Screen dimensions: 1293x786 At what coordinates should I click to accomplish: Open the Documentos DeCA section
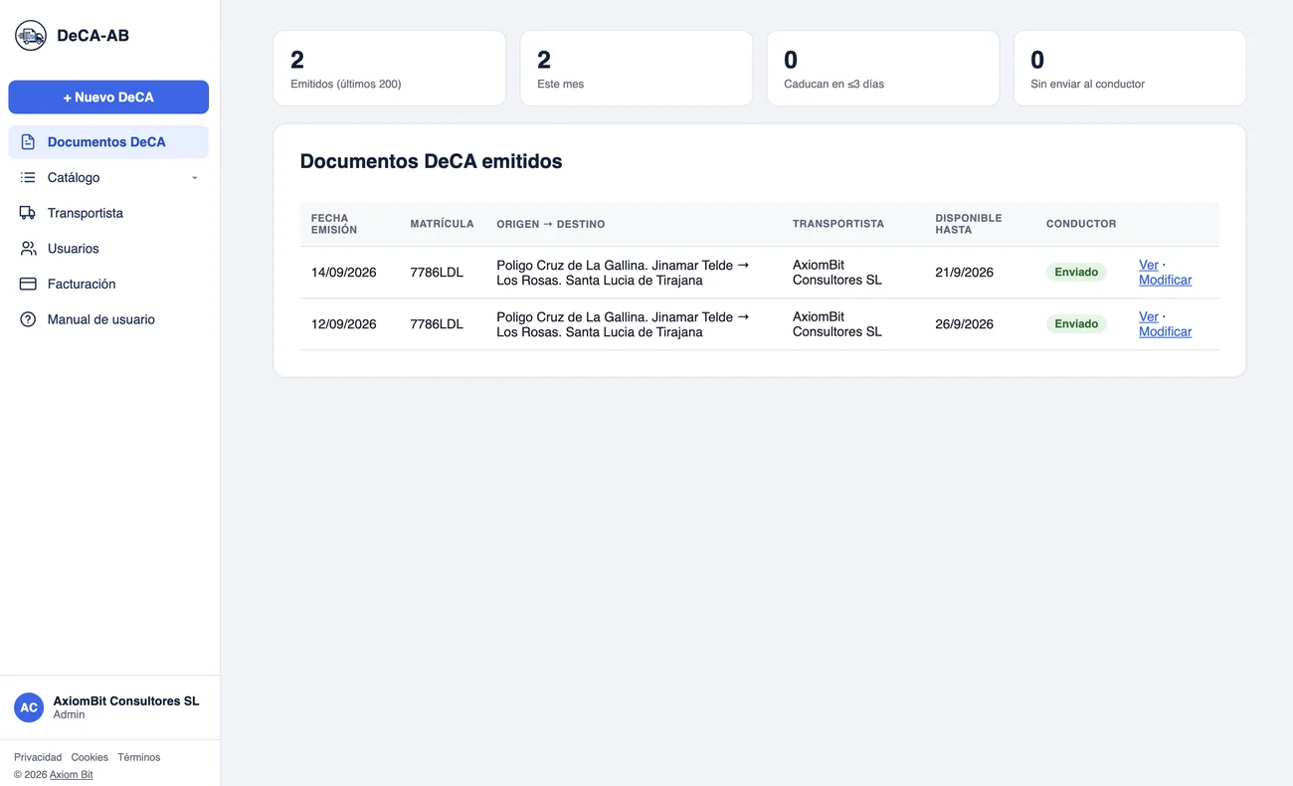click(108, 142)
